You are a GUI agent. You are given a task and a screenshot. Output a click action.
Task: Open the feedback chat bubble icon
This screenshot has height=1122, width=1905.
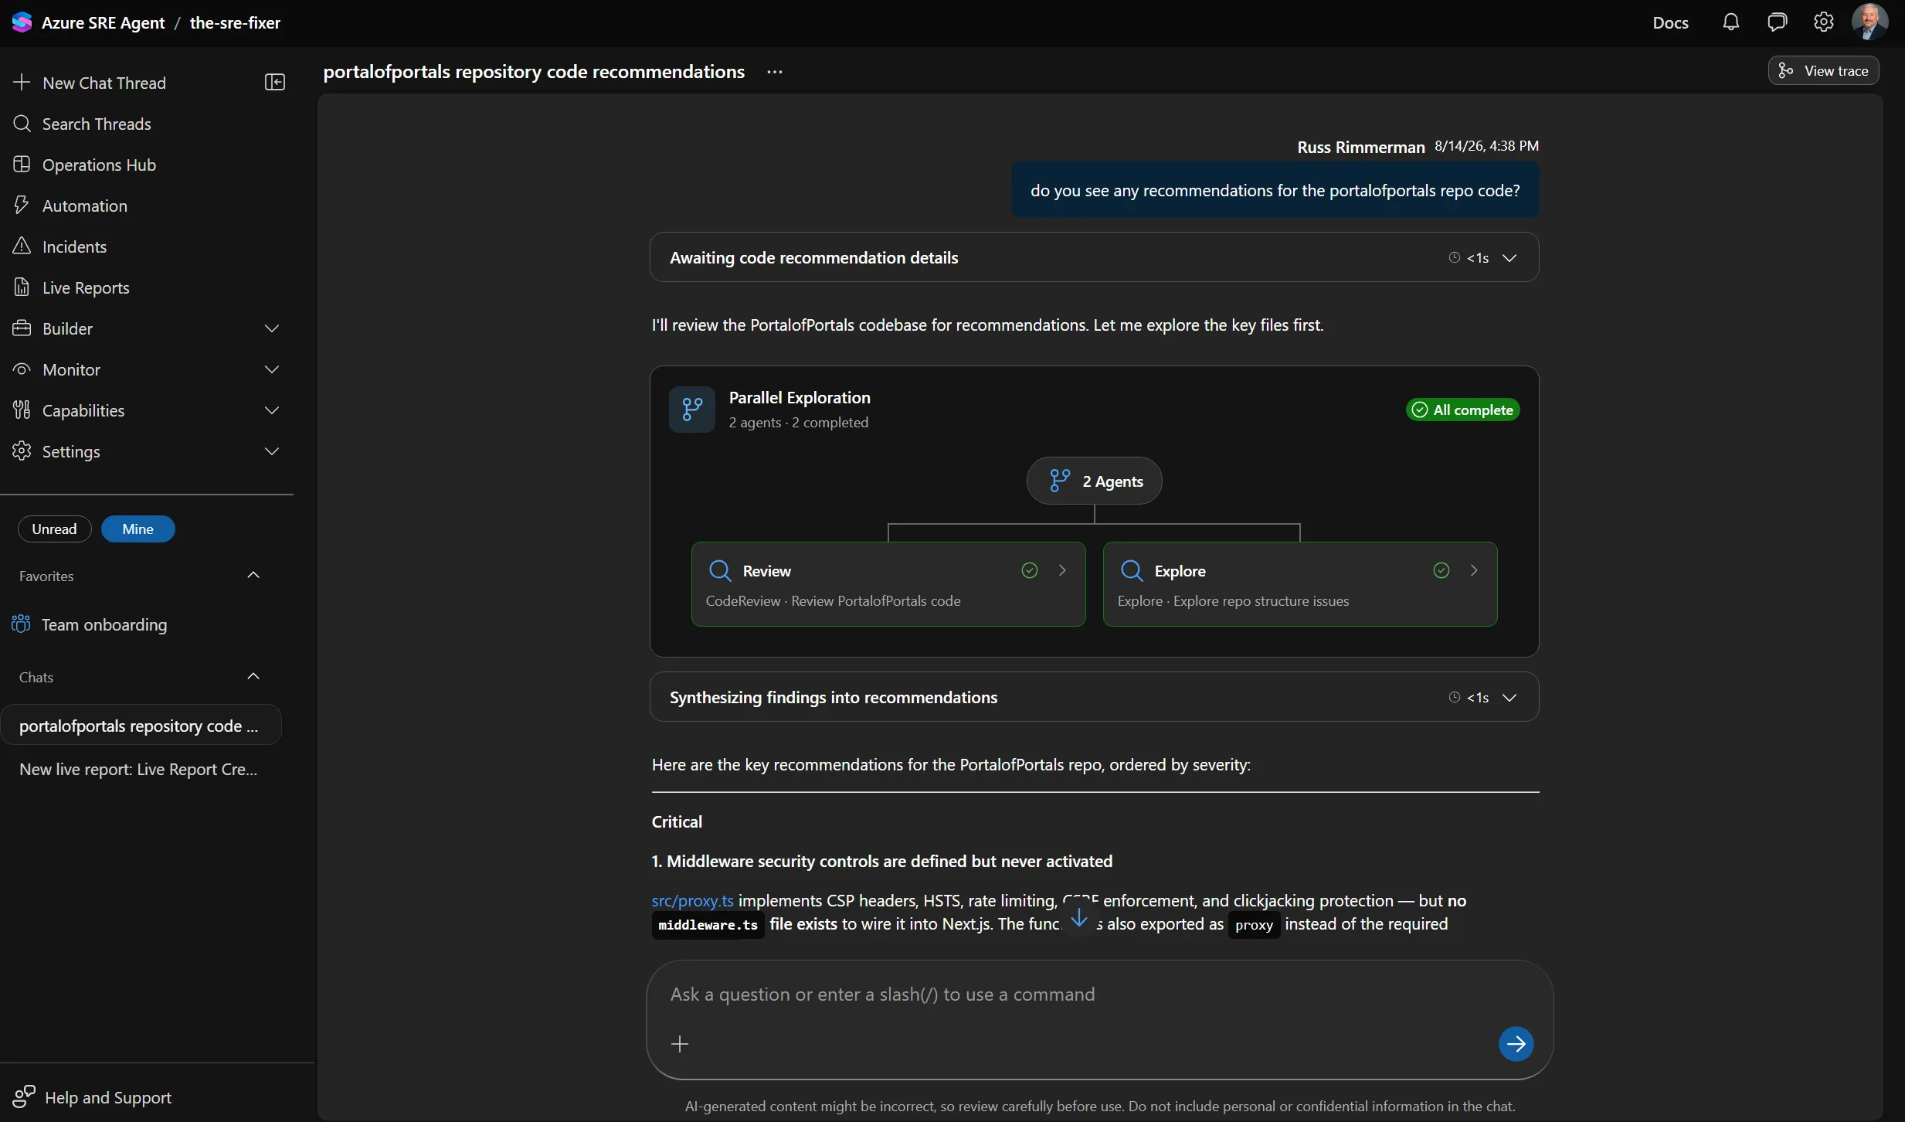[x=1777, y=22]
